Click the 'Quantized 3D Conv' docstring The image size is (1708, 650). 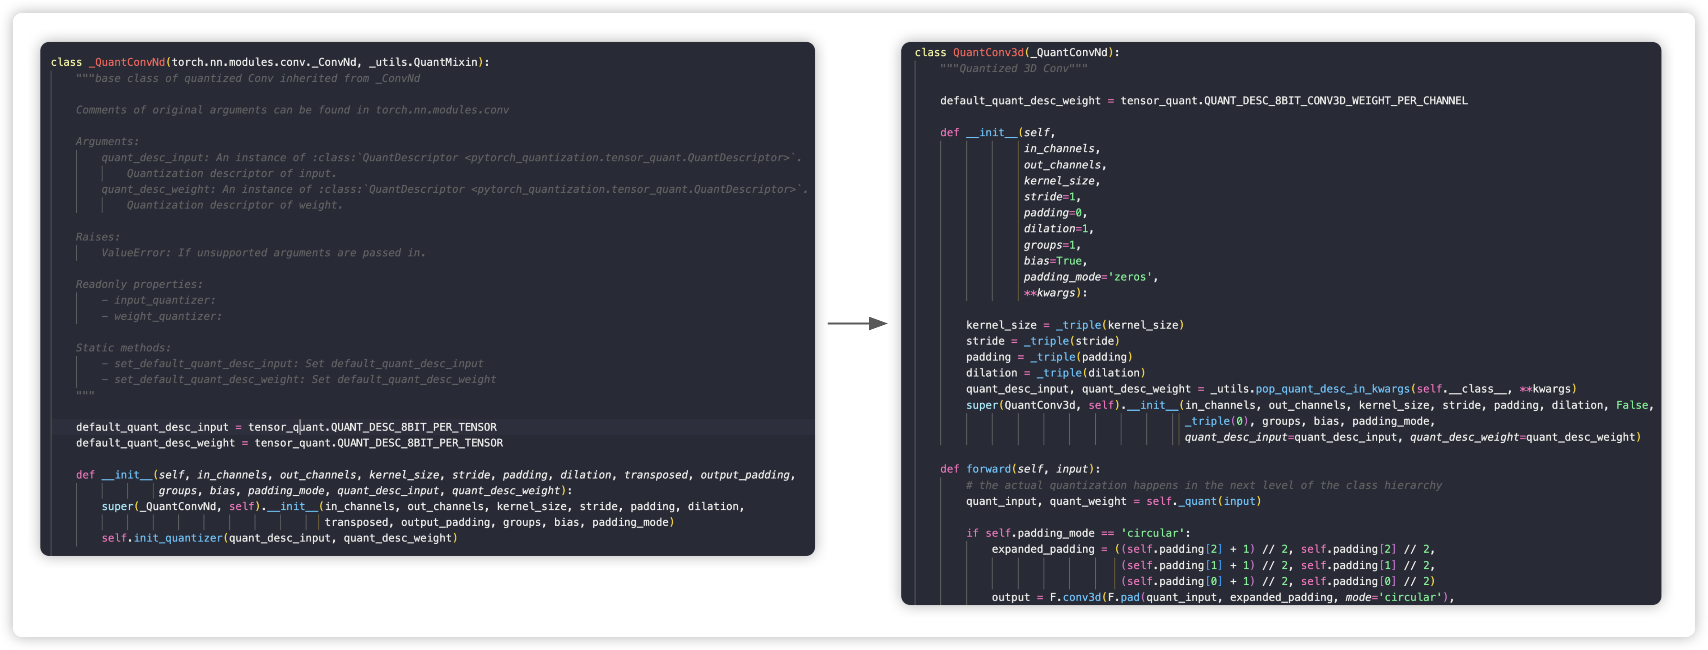pyautogui.click(x=1014, y=69)
